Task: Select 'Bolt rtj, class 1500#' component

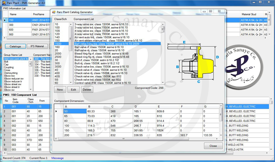Action: click(x=117, y=64)
